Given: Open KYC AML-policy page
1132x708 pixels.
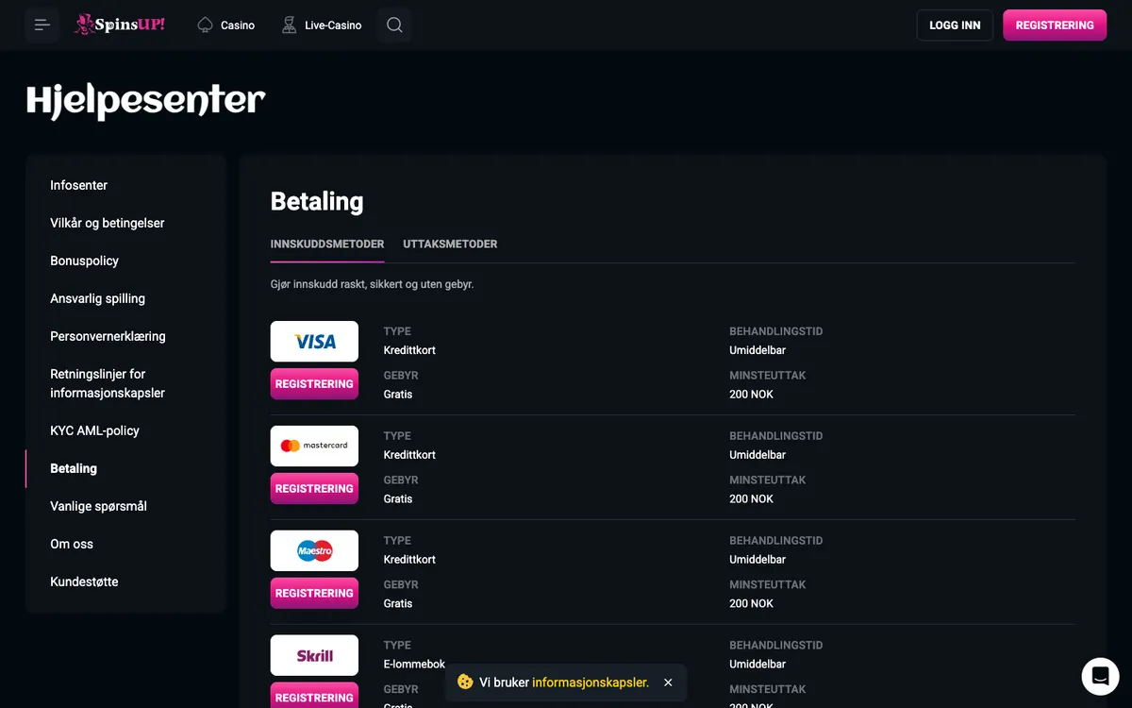Looking at the screenshot, I should pyautogui.click(x=94, y=430).
